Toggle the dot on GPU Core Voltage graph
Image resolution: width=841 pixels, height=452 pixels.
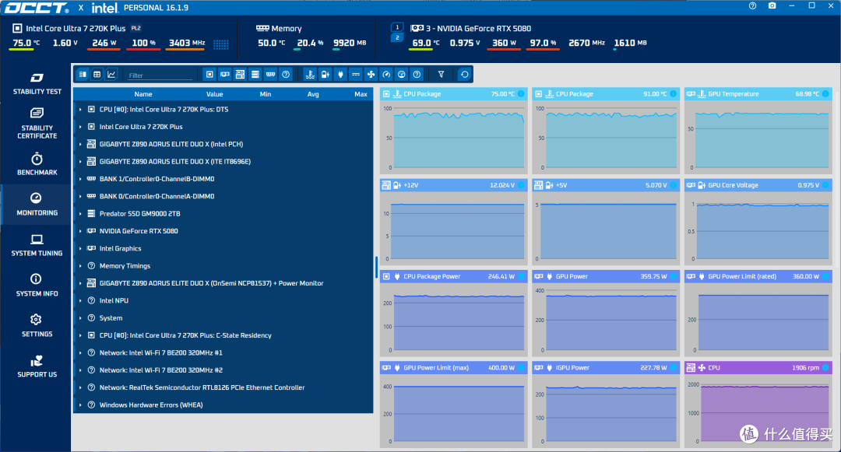tap(825, 185)
